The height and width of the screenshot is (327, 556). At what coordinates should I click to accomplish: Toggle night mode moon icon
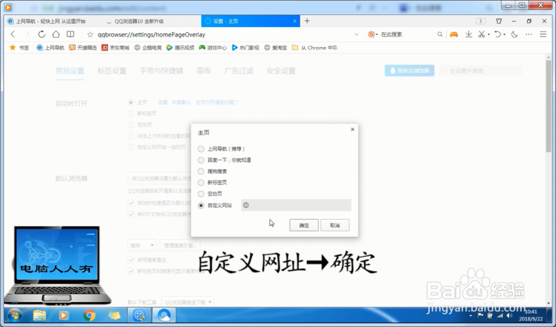(514, 34)
